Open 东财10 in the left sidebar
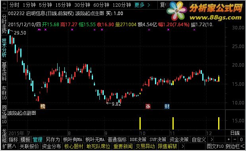246x151 pixels. [4, 93]
